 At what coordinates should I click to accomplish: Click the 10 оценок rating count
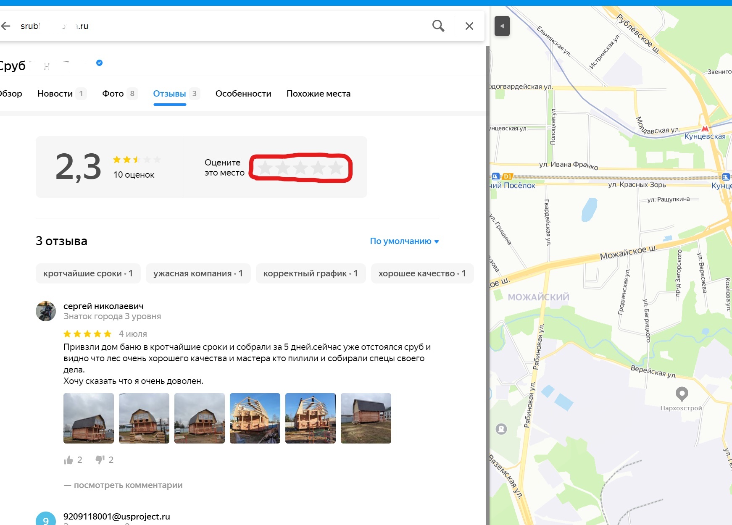pos(134,175)
